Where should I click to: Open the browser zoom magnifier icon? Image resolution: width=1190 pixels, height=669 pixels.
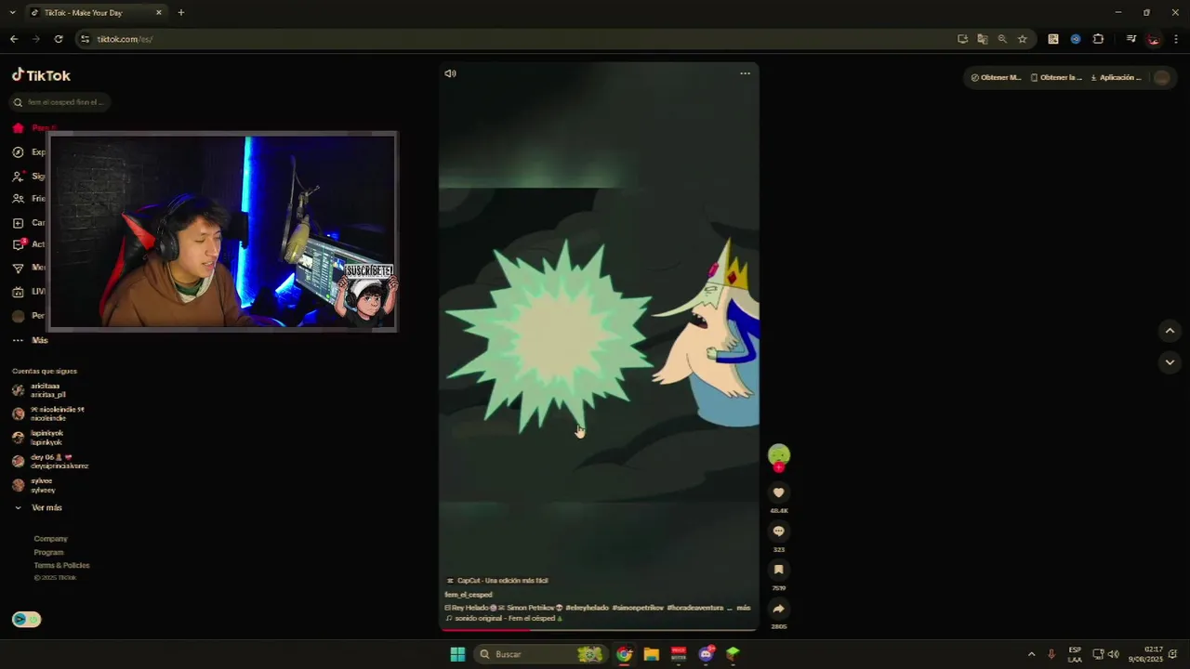tap(1002, 39)
